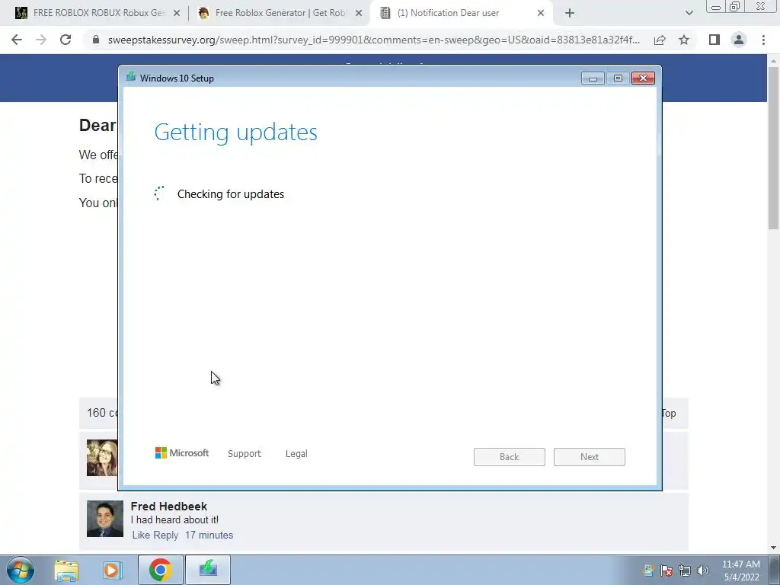This screenshot has width=780, height=585.
Task: Click the setup tray icon near flag
Action: point(648,571)
